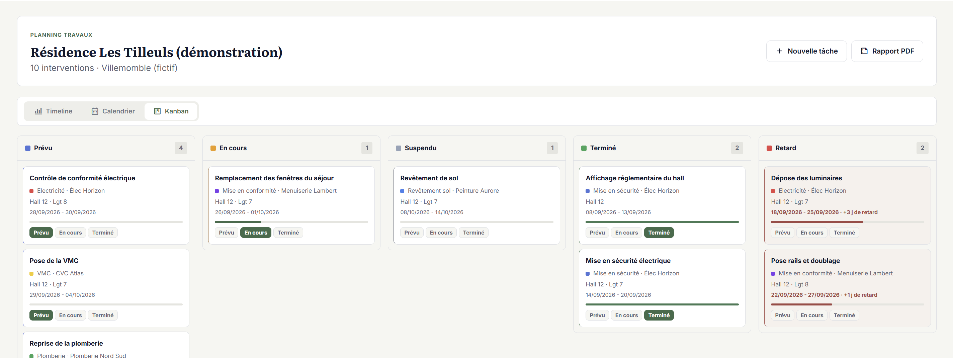Open the "Dépose des luminaires" title
Image resolution: width=953 pixels, height=358 pixels.
click(x=806, y=178)
